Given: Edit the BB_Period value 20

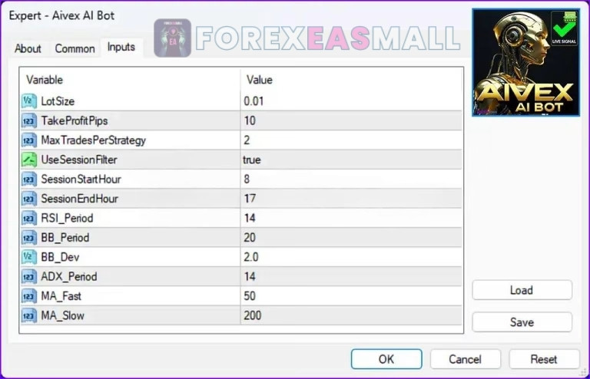Looking at the screenshot, I should 351,238.
